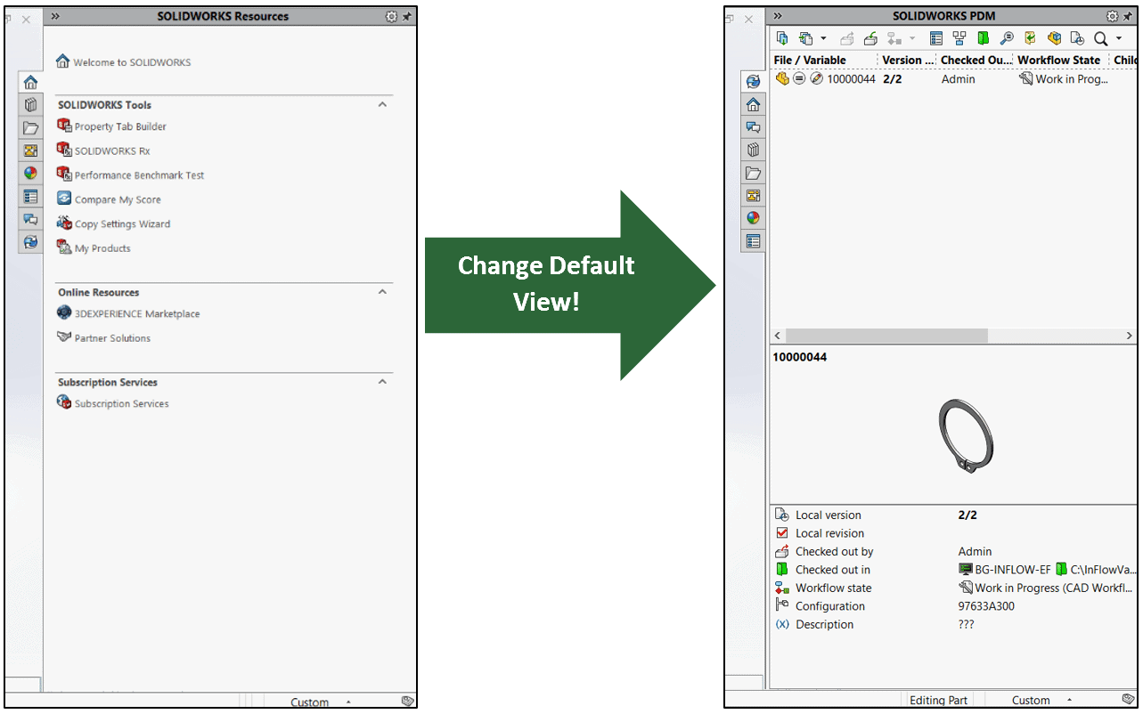
Task: Pin the SOLIDWORKS Resources pane
Action: (x=407, y=16)
